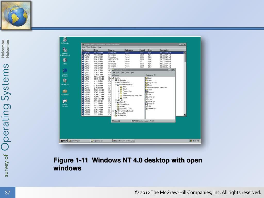This screenshot has height=198, width=264.
Task: Expand Program Files tree node
Action: (x=118, y=91)
